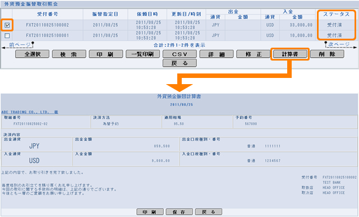
Task: Click 受付済 status in first row
Action: [x=334, y=25]
